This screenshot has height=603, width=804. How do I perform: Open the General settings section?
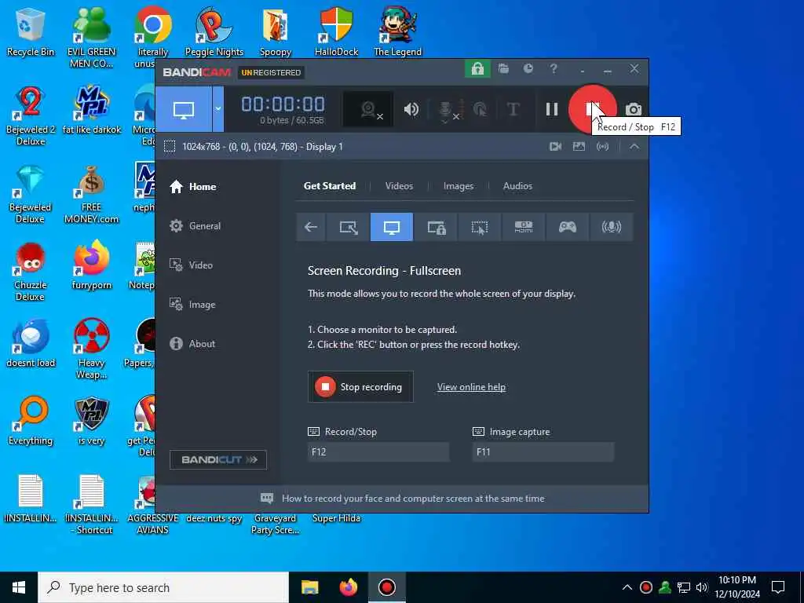click(195, 225)
